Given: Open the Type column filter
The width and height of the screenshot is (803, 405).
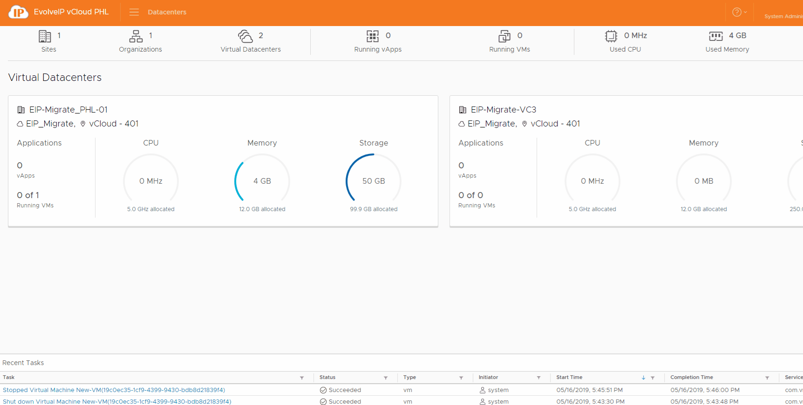Looking at the screenshot, I should tap(461, 378).
